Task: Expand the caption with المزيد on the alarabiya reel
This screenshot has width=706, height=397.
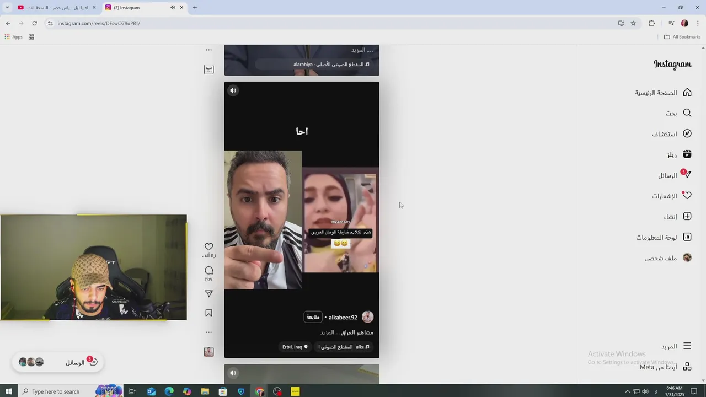Action: coord(359,50)
